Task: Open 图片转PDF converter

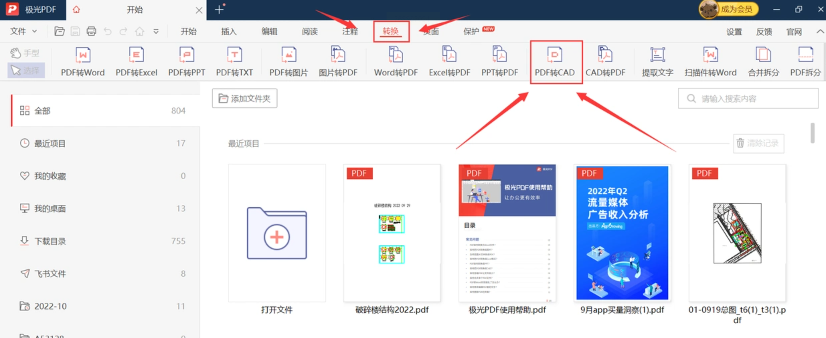Action: tap(338, 62)
